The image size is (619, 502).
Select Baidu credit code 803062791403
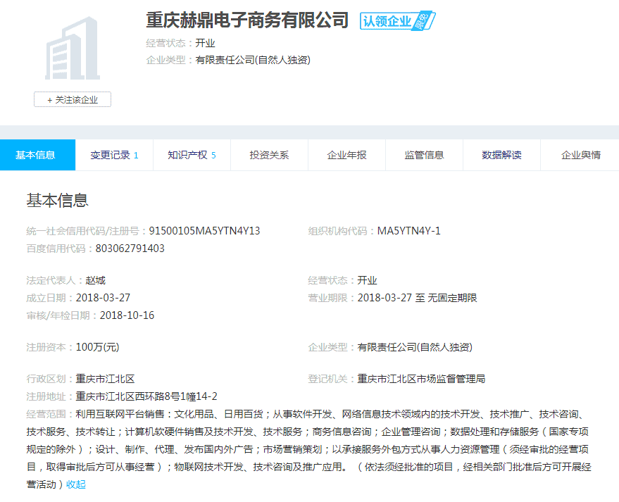pos(130,249)
